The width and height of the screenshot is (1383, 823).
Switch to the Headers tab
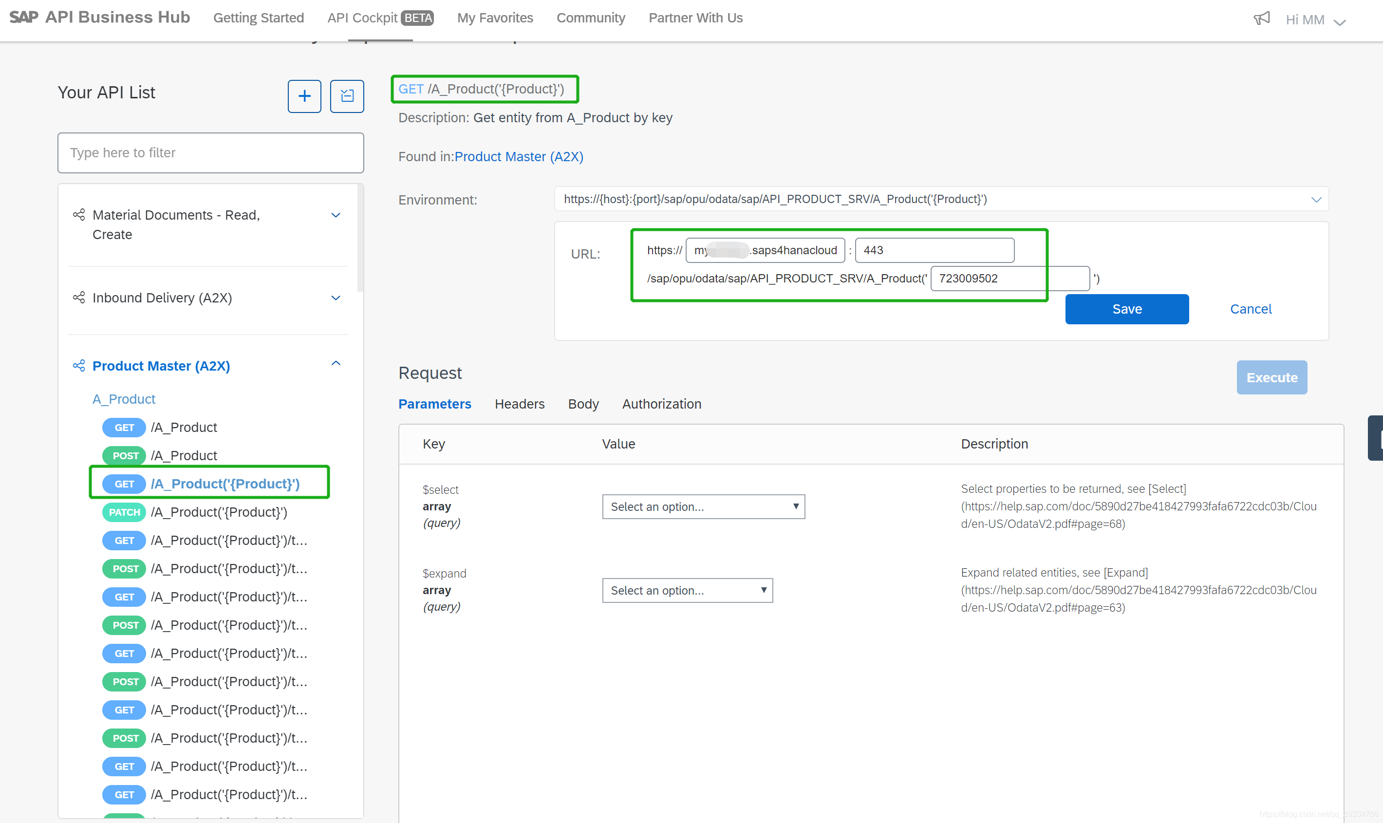point(519,404)
